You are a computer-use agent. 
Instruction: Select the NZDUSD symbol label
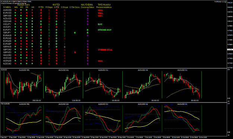(7, 19)
